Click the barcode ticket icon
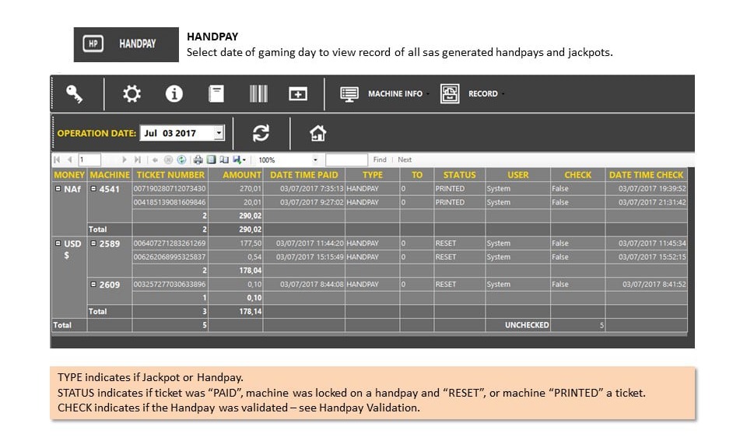This screenshot has height=448, width=747. pyautogui.click(x=258, y=94)
